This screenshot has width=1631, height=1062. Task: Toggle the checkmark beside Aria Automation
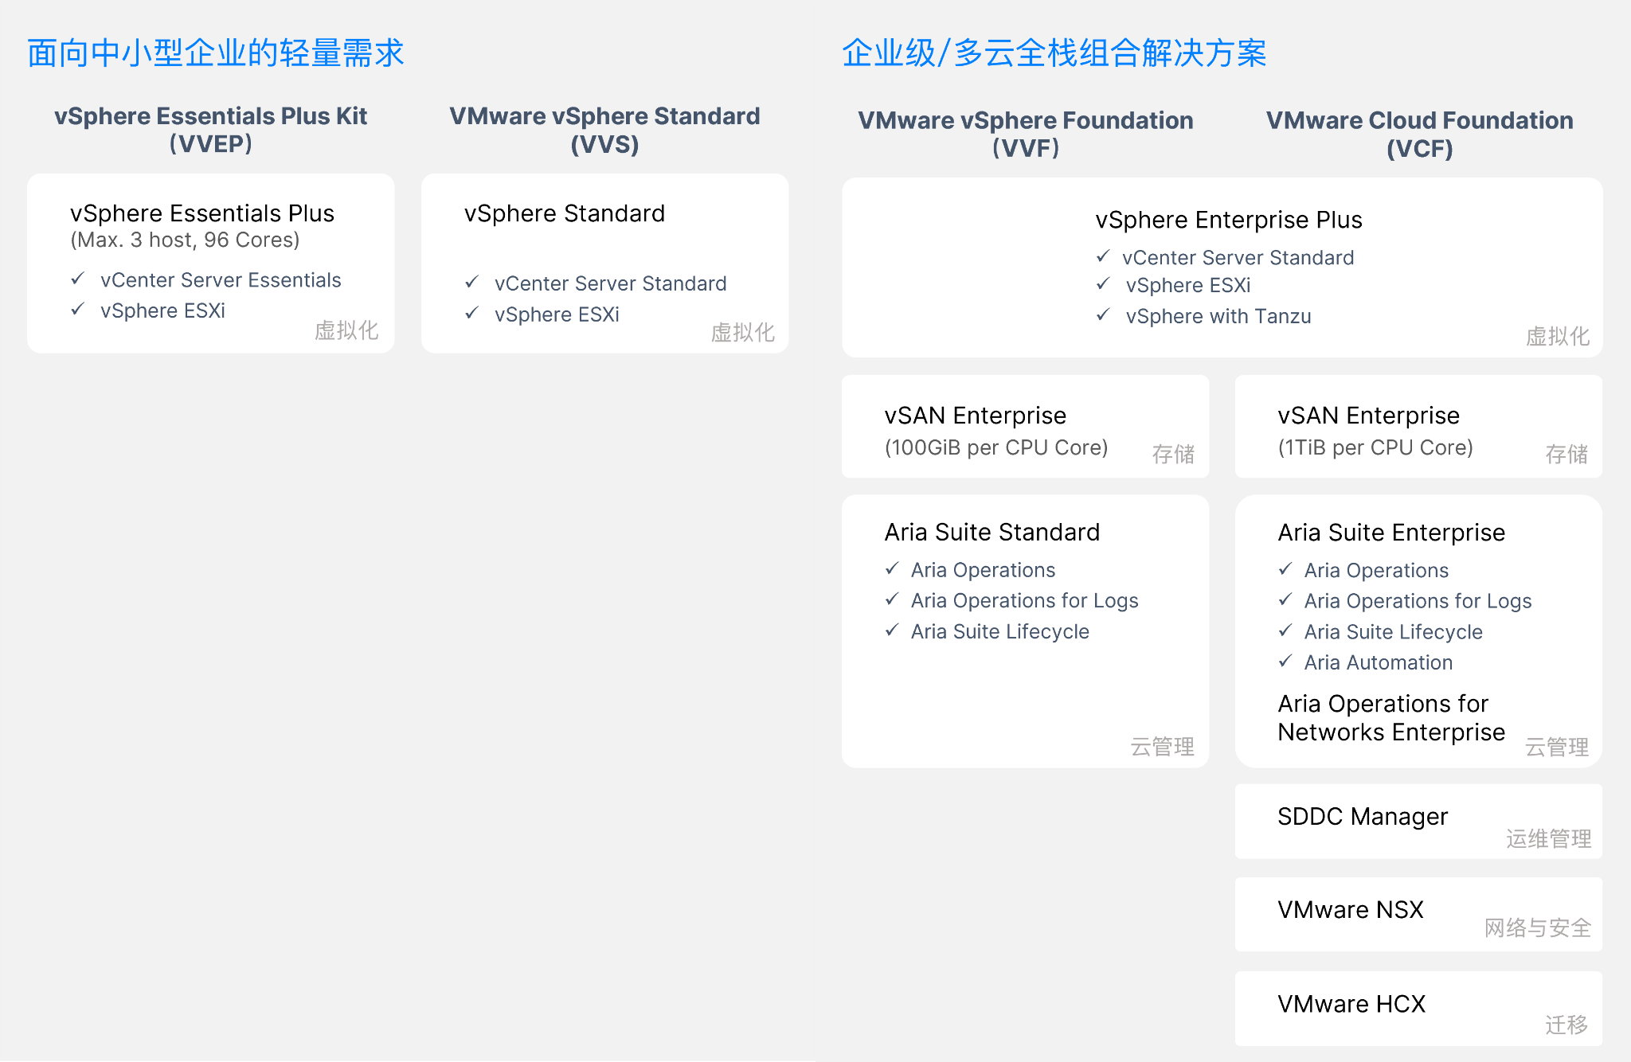coord(1285,662)
